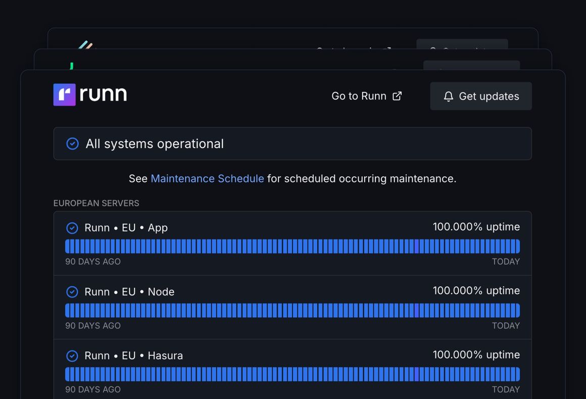Open the Maintenance Schedule link
Image resolution: width=586 pixels, height=399 pixels.
[208, 179]
